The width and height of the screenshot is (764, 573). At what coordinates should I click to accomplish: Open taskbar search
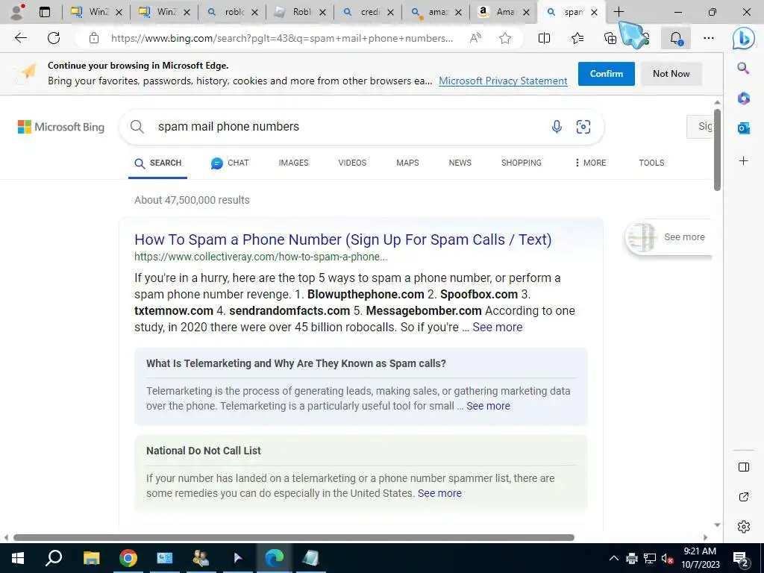point(54,558)
